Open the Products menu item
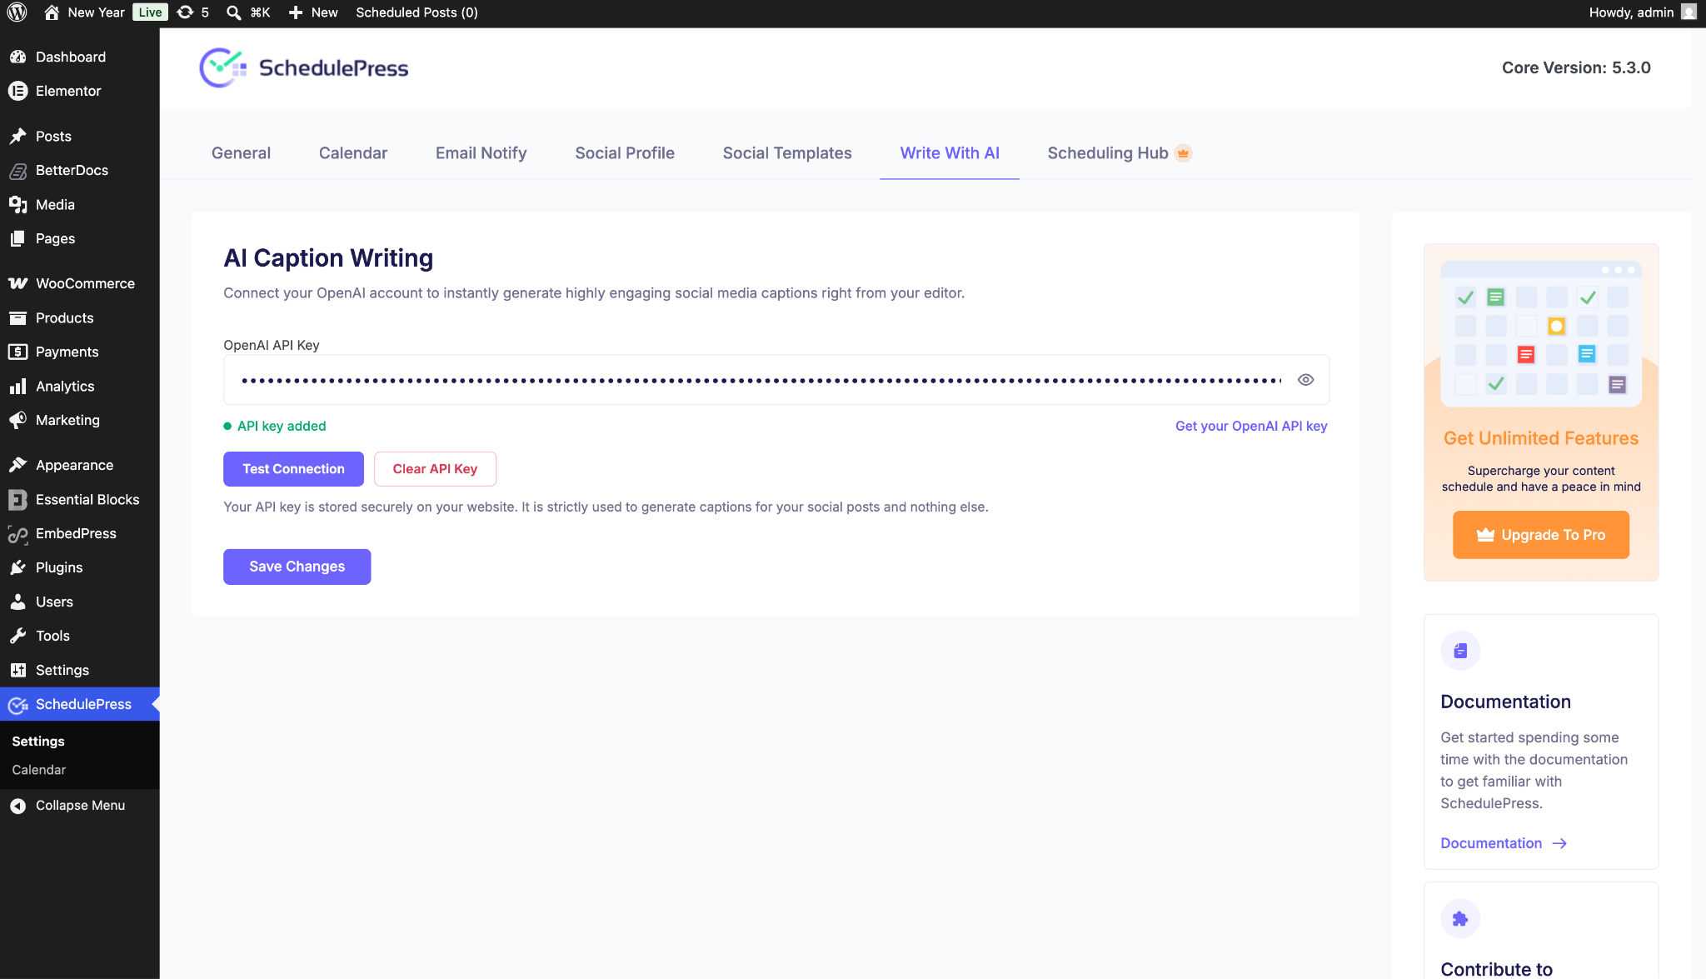 coord(79,317)
